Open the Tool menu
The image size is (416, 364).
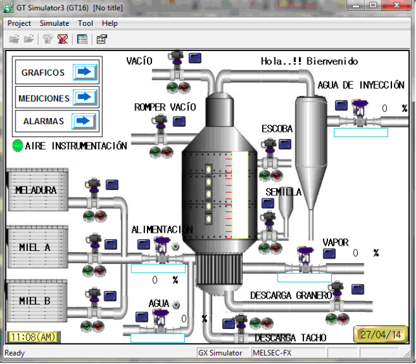pos(85,23)
